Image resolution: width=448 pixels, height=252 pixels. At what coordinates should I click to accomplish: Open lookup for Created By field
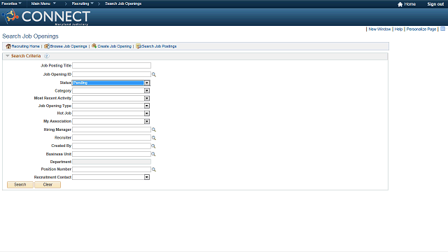pos(153,146)
